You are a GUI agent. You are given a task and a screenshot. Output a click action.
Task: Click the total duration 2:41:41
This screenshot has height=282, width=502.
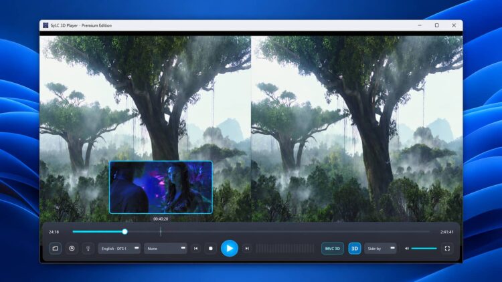click(x=446, y=232)
